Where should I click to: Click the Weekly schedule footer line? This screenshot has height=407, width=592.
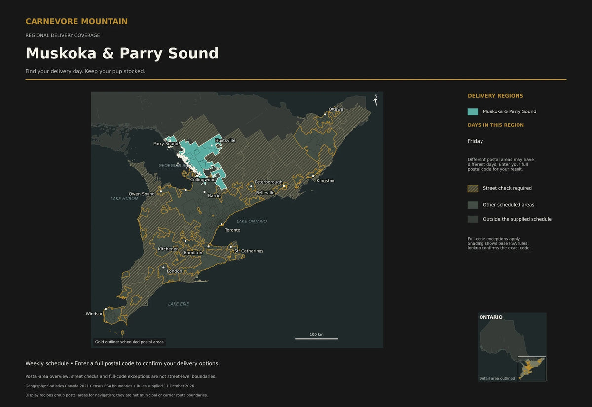(122, 363)
